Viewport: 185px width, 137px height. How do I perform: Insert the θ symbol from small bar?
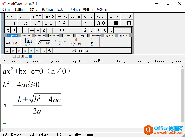[14, 30]
